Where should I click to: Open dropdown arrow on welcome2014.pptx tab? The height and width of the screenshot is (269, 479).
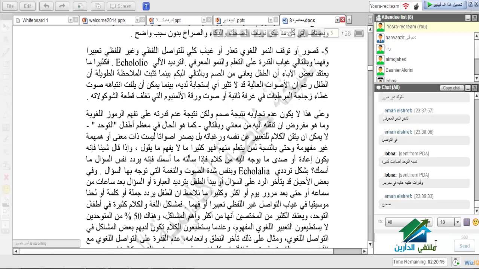(x=137, y=20)
